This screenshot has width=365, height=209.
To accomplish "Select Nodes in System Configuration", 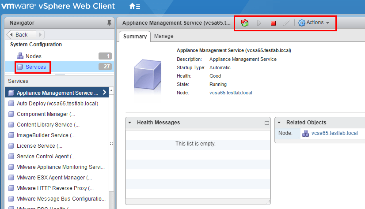I will [34, 56].
